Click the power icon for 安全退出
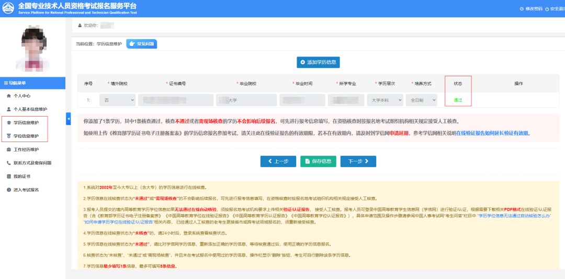 point(547,9)
